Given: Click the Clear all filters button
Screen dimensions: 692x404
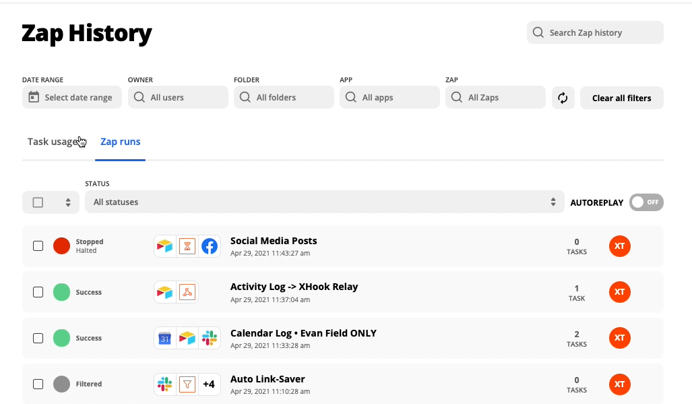Looking at the screenshot, I should tap(622, 98).
